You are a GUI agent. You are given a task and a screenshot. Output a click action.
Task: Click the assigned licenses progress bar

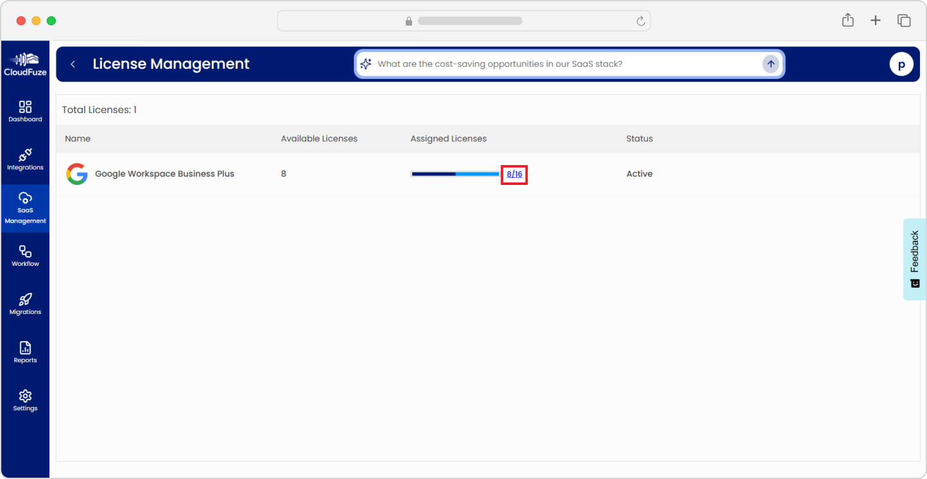pos(455,174)
